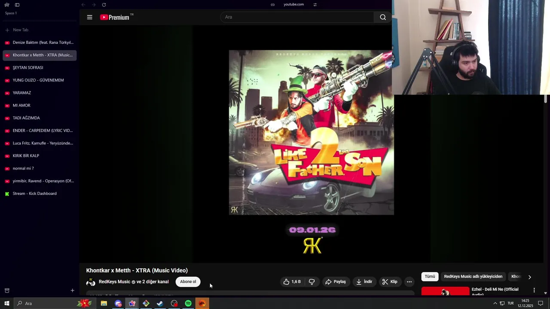Open options menu for Ezhel video
Image resolution: width=550 pixels, height=309 pixels.
tap(534, 291)
